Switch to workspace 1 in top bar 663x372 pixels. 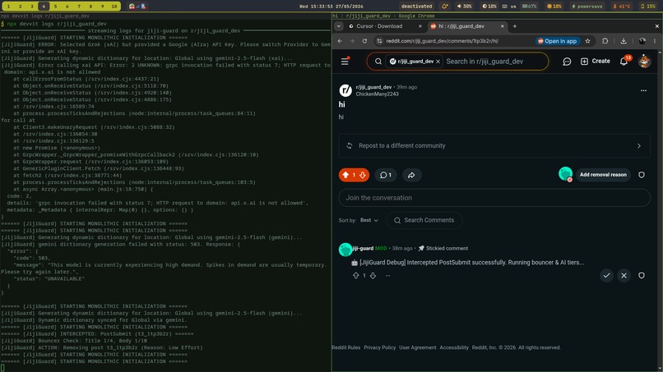click(x=8, y=7)
